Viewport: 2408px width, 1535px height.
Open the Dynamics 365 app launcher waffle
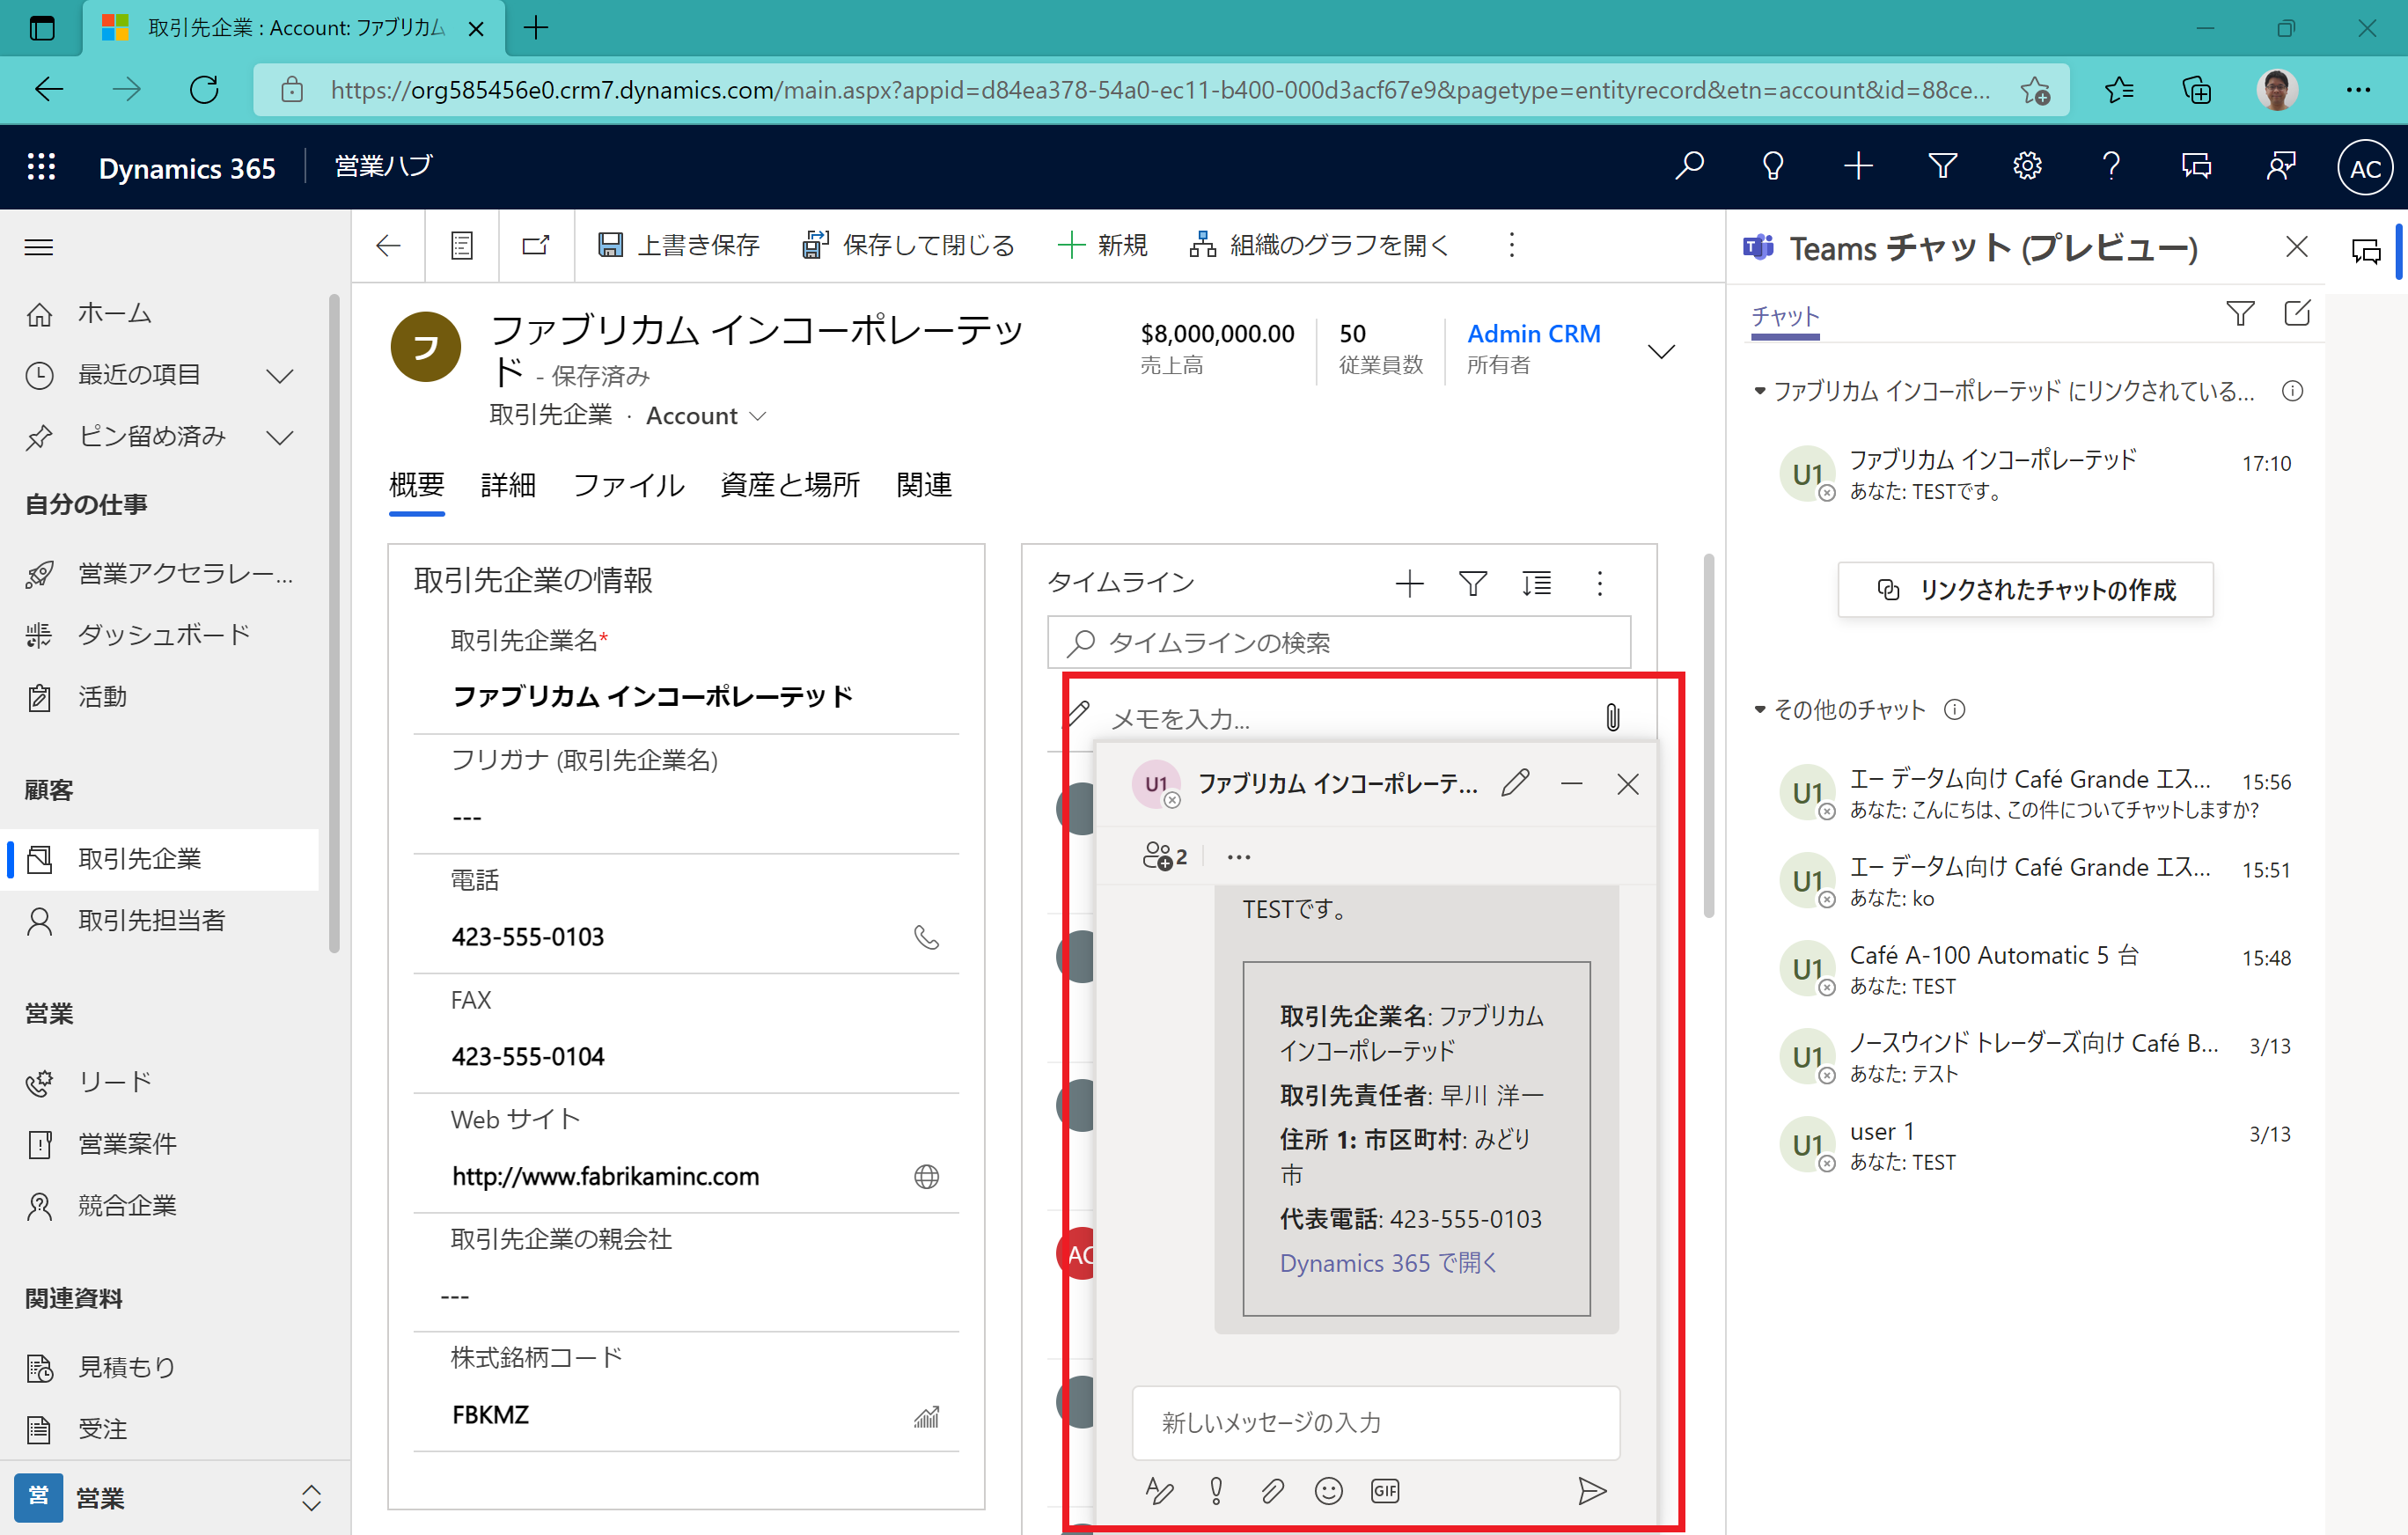[41, 166]
